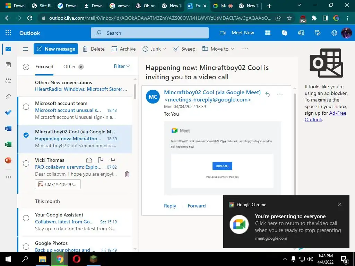Click the message list scrollbar
This screenshot has height=266, width=355.
click(x=135, y=91)
